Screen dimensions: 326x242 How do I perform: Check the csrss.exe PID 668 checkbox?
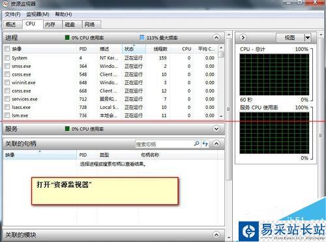[x=7, y=91]
